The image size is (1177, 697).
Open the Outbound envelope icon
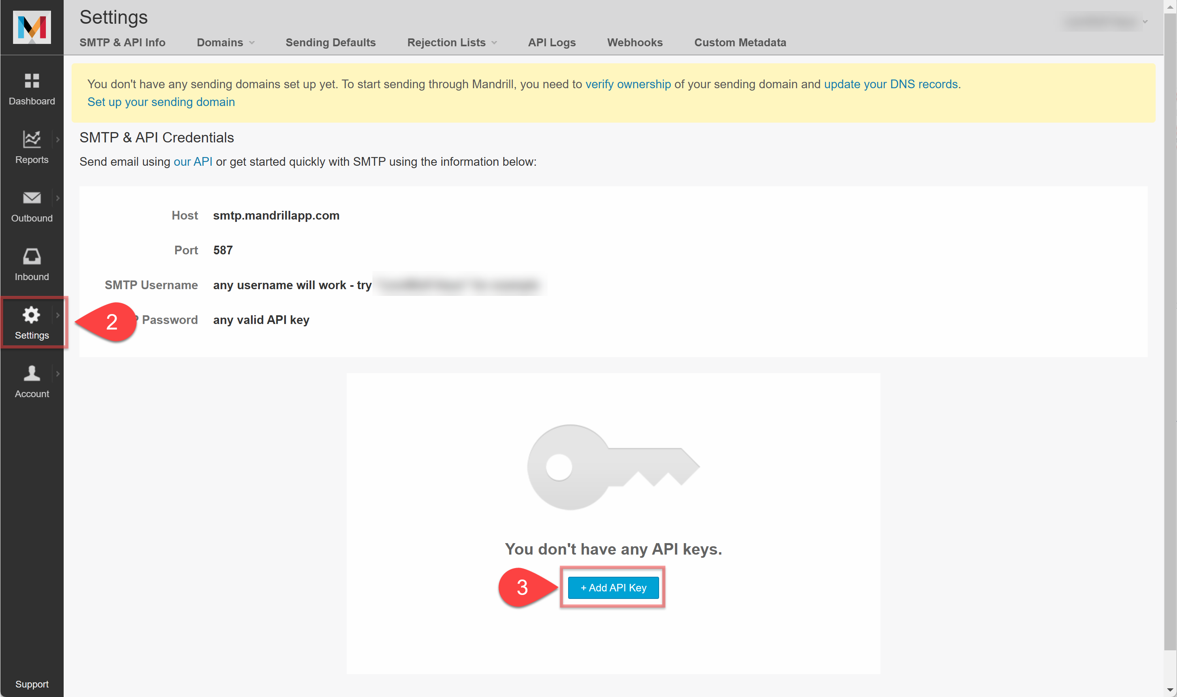tap(32, 198)
